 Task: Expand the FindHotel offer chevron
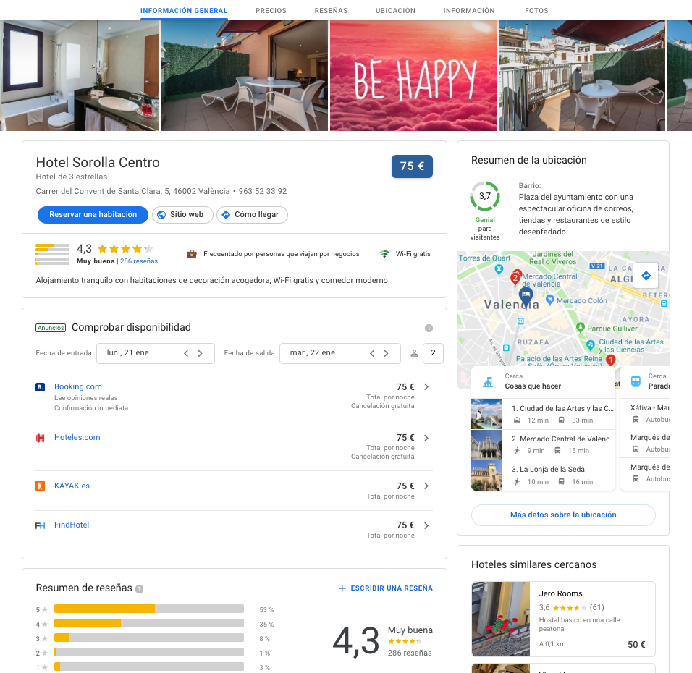pyautogui.click(x=426, y=525)
